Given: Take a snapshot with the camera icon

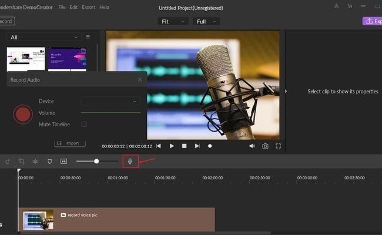Looking at the screenshot, I should point(265,146).
